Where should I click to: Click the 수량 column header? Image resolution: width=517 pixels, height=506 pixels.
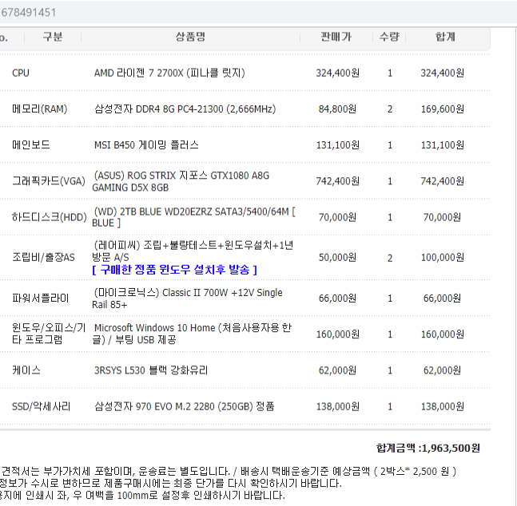pyautogui.click(x=389, y=37)
